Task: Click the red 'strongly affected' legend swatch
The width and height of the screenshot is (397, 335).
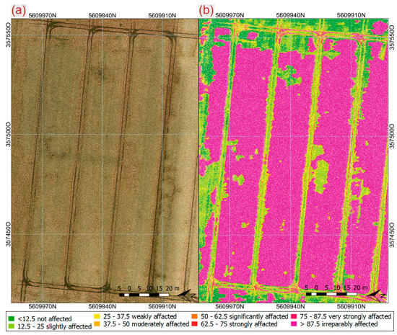Action: point(195,323)
